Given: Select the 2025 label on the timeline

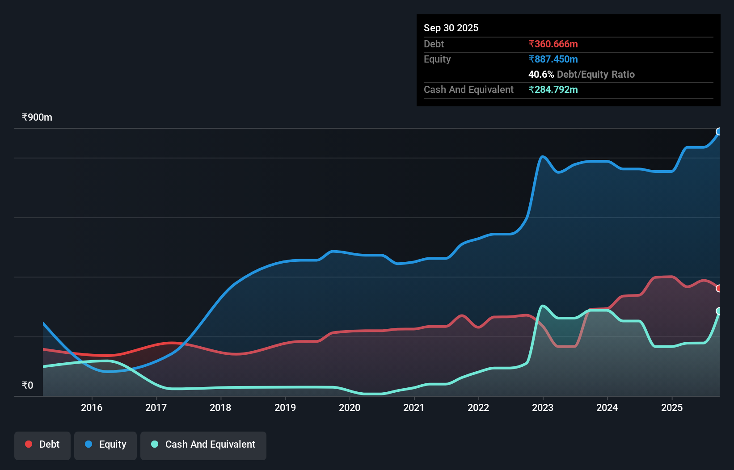Looking at the screenshot, I should [673, 407].
